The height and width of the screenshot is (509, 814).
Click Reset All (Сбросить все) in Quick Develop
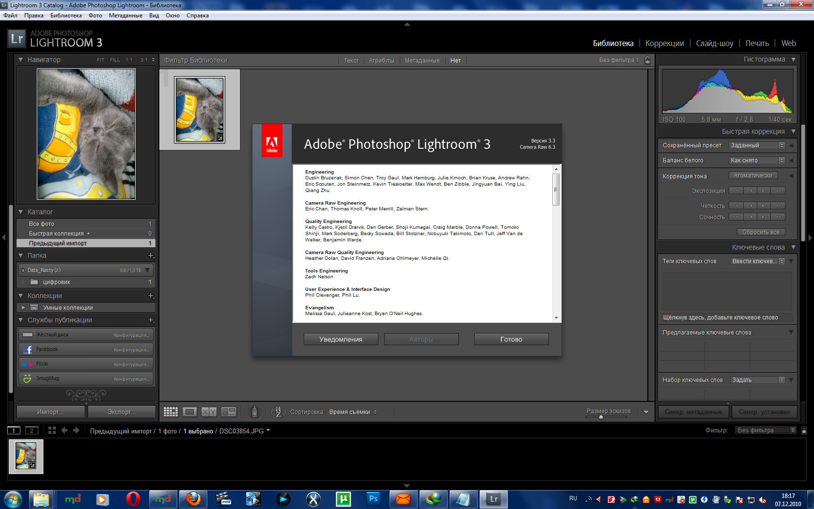(x=761, y=232)
